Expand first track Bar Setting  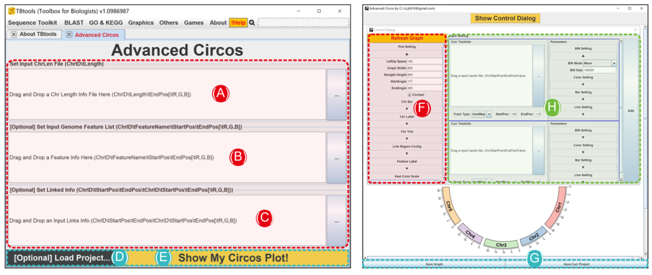583,100
